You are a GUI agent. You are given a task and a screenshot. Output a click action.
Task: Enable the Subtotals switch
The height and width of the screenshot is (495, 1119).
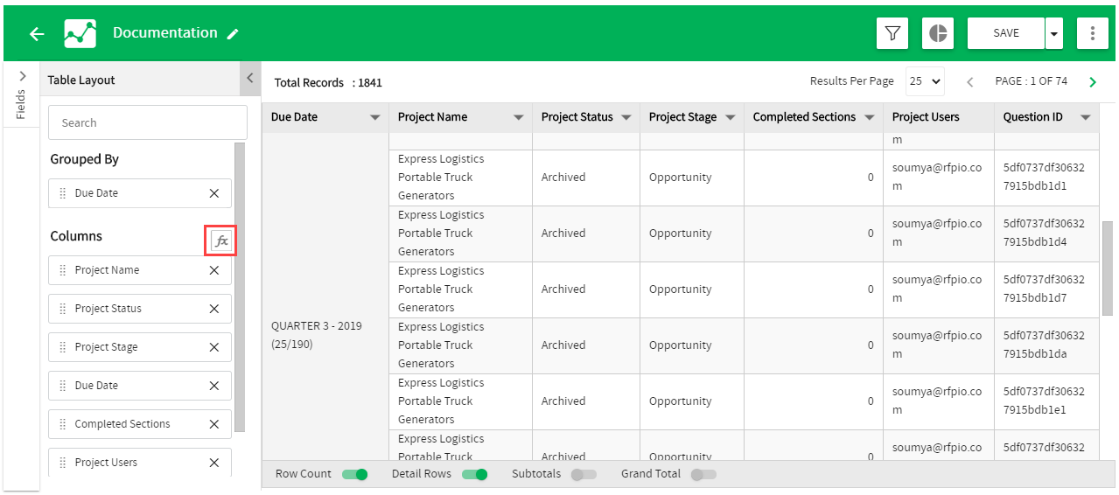[x=584, y=474]
